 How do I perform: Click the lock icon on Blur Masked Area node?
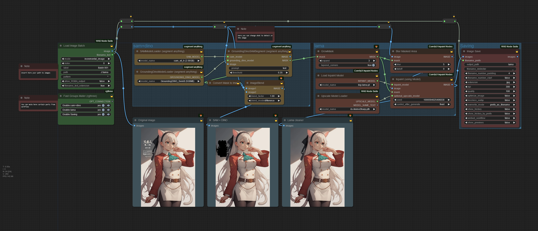(451, 52)
